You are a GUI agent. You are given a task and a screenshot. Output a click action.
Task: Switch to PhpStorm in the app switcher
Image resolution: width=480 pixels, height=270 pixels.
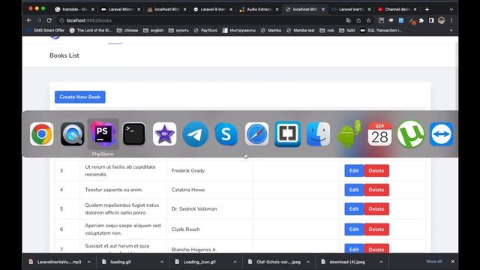(103, 134)
